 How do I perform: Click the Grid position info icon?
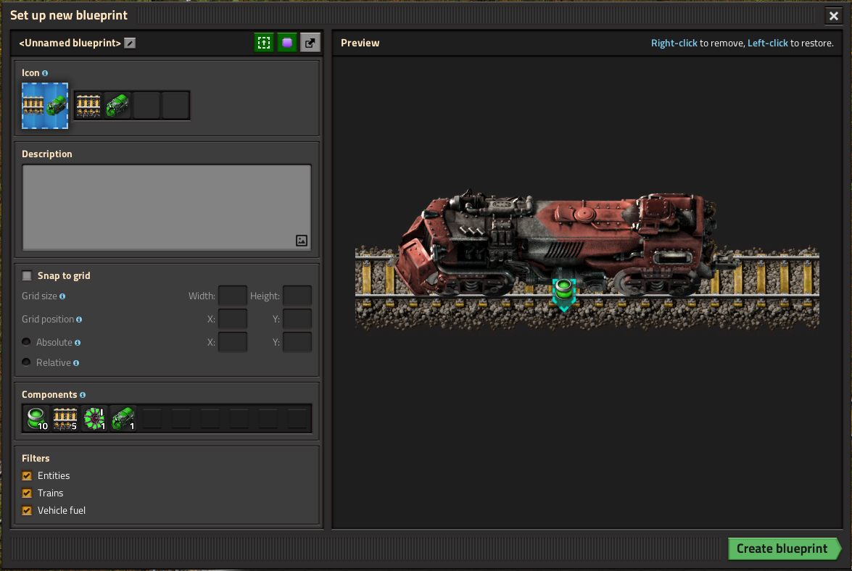(79, 320)
